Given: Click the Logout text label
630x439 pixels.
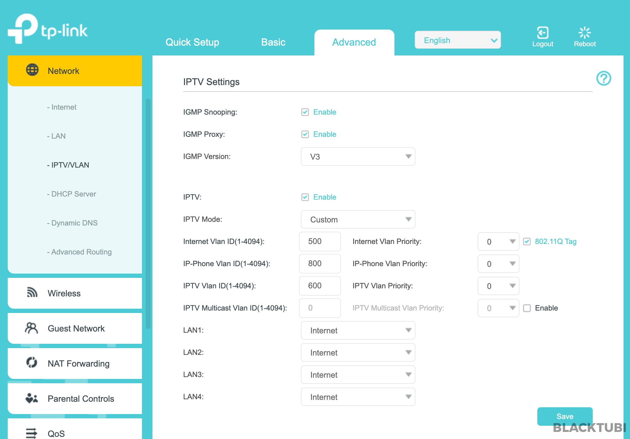Looking at the screenshot, I should pyautogui.click(x=543, y=44).
